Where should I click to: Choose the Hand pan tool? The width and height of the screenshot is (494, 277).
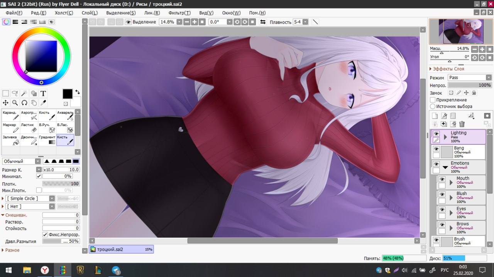[34, 102]
